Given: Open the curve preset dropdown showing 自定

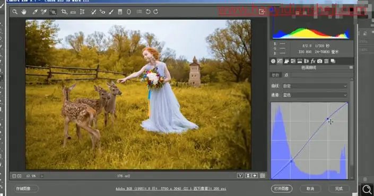Looking at the screenshot, I should point(315,86).
